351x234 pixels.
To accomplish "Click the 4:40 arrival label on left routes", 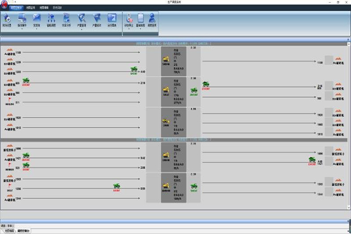I will coord(143,72).
